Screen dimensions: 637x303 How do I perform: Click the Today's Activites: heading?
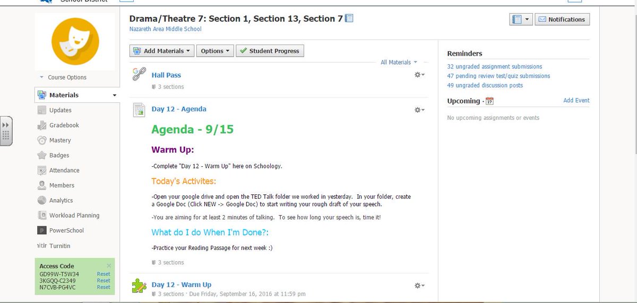point(184,181)
